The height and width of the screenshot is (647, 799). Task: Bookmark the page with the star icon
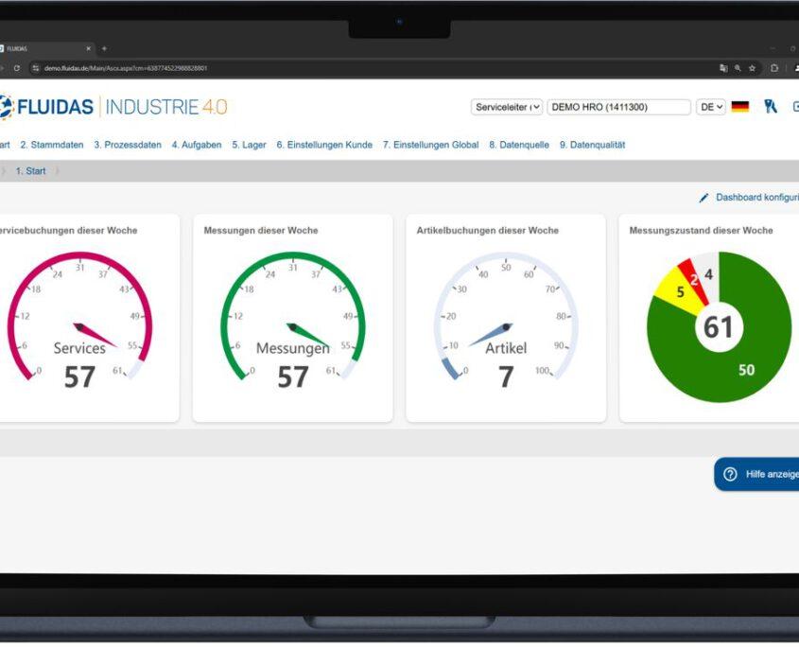pos(752,68)
